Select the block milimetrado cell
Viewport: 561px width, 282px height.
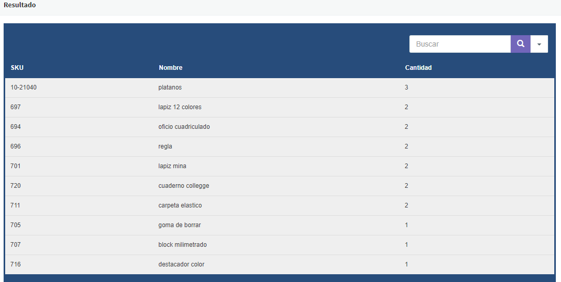tap(183, 245)
